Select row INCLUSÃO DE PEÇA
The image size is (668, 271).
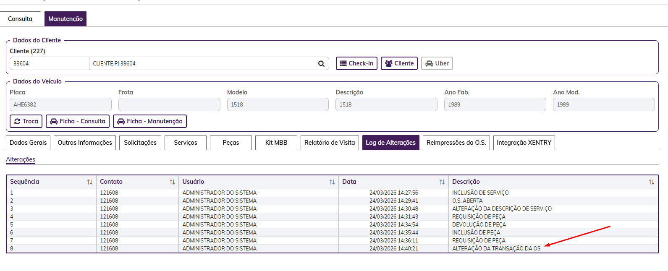tap(332, 233)
